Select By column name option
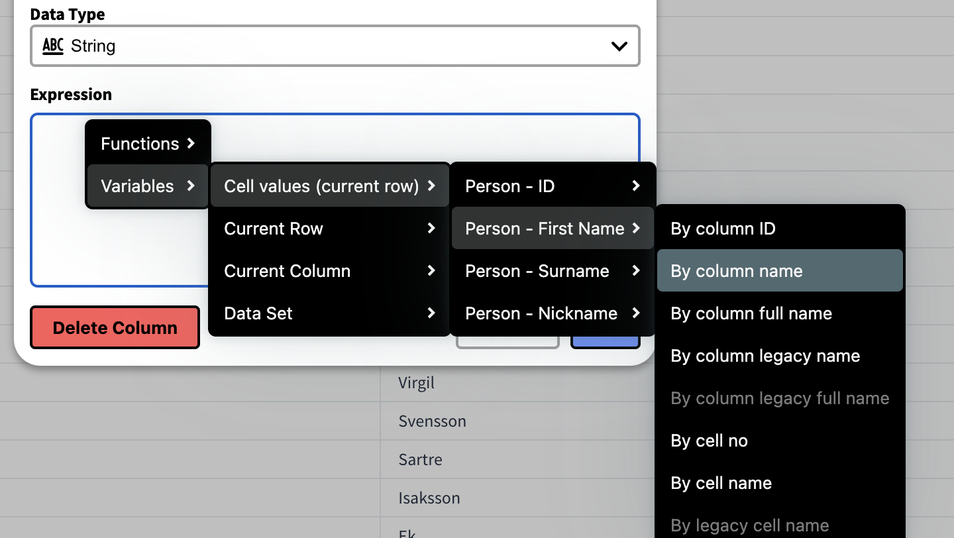Viewport: 954px width, 538px height. click(780, 271)
